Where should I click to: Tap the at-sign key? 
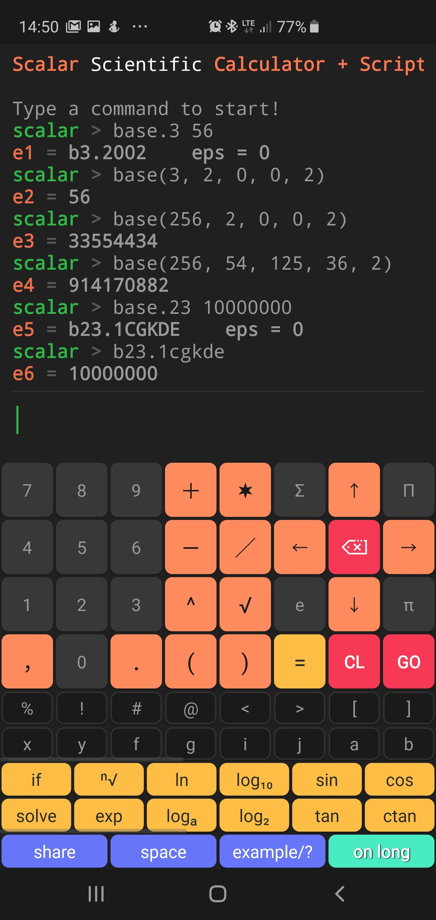click(x=190, y=708)
